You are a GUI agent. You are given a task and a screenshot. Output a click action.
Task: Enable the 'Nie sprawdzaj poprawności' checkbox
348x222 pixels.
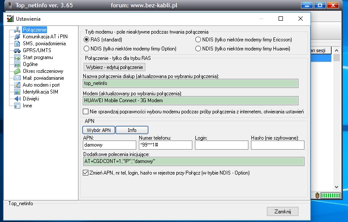(86, 112)
